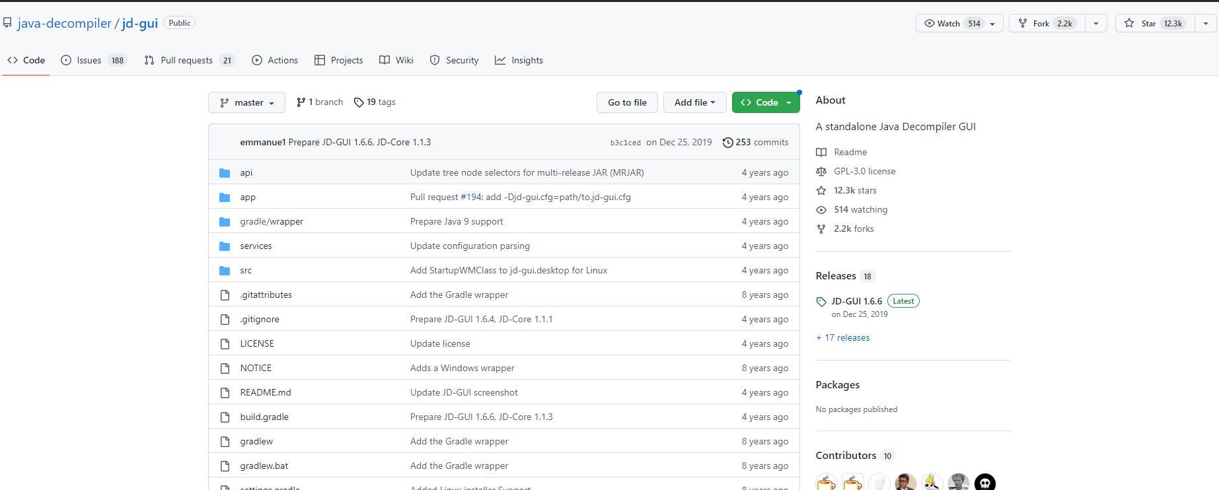The height and width of the screenshot is (490, 1219).
Task: Expand the Add file dropdown
Action: point(694,102)
